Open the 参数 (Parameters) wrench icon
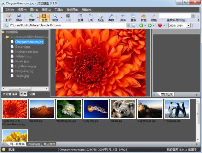 (111, 17)
